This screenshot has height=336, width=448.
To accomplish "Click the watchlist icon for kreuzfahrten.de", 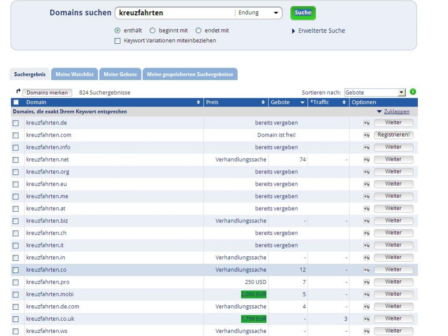I will 366,123.
